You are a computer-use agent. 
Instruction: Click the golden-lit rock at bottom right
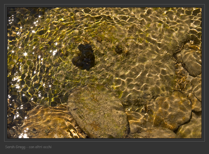[x=169, y=111]
